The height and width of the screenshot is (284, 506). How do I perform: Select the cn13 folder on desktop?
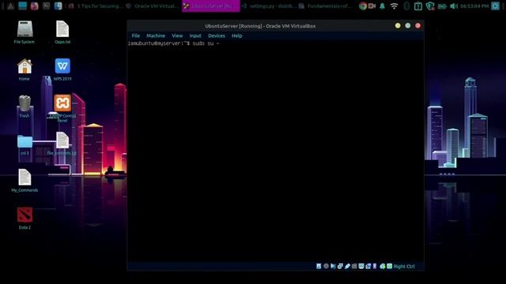[25, 145]
